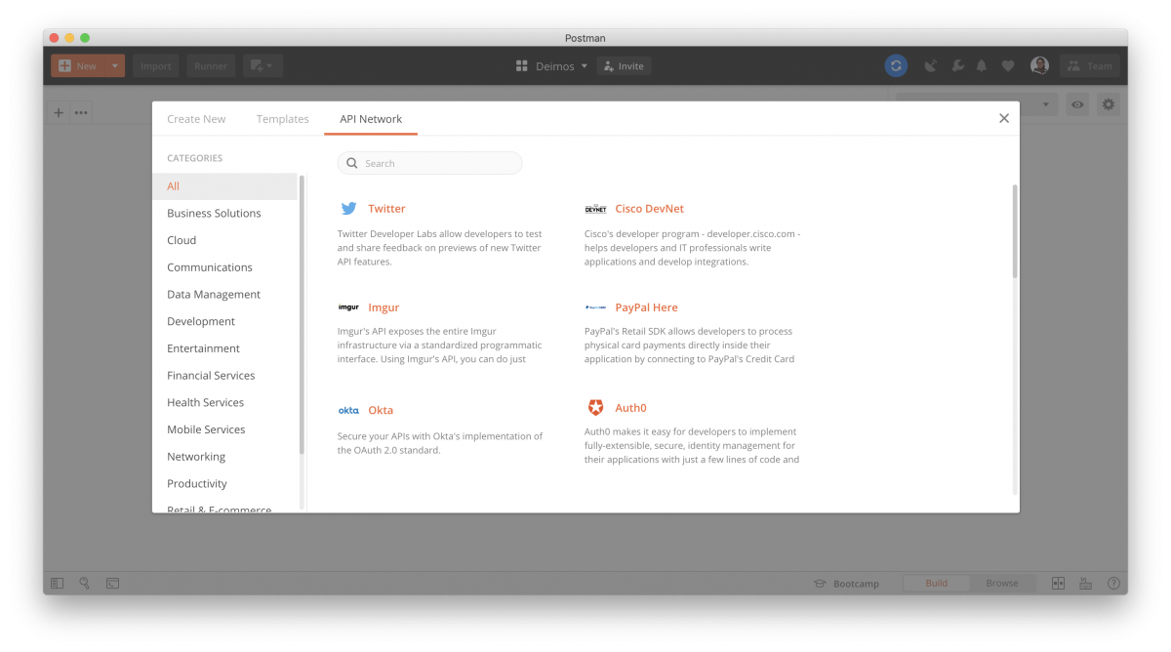Click the Cisco DevNet logo
The height and width of the screenshot is (652, 1171).
point(595,209)
